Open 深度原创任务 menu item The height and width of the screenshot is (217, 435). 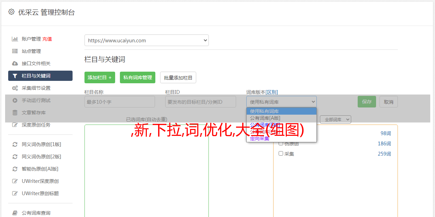pos(36,125)
